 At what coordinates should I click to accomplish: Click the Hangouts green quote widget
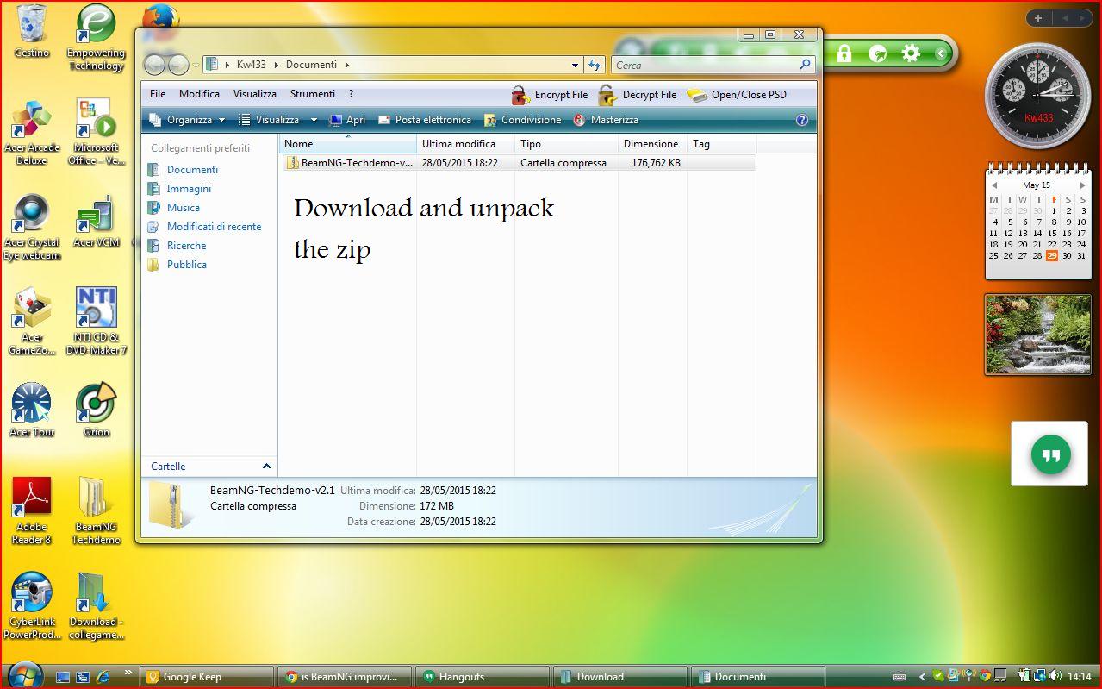1051,454
